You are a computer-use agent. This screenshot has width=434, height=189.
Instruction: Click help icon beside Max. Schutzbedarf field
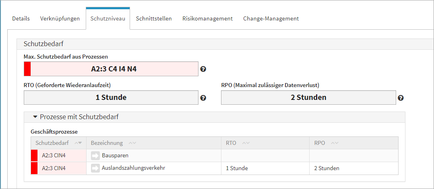[203, 69]
